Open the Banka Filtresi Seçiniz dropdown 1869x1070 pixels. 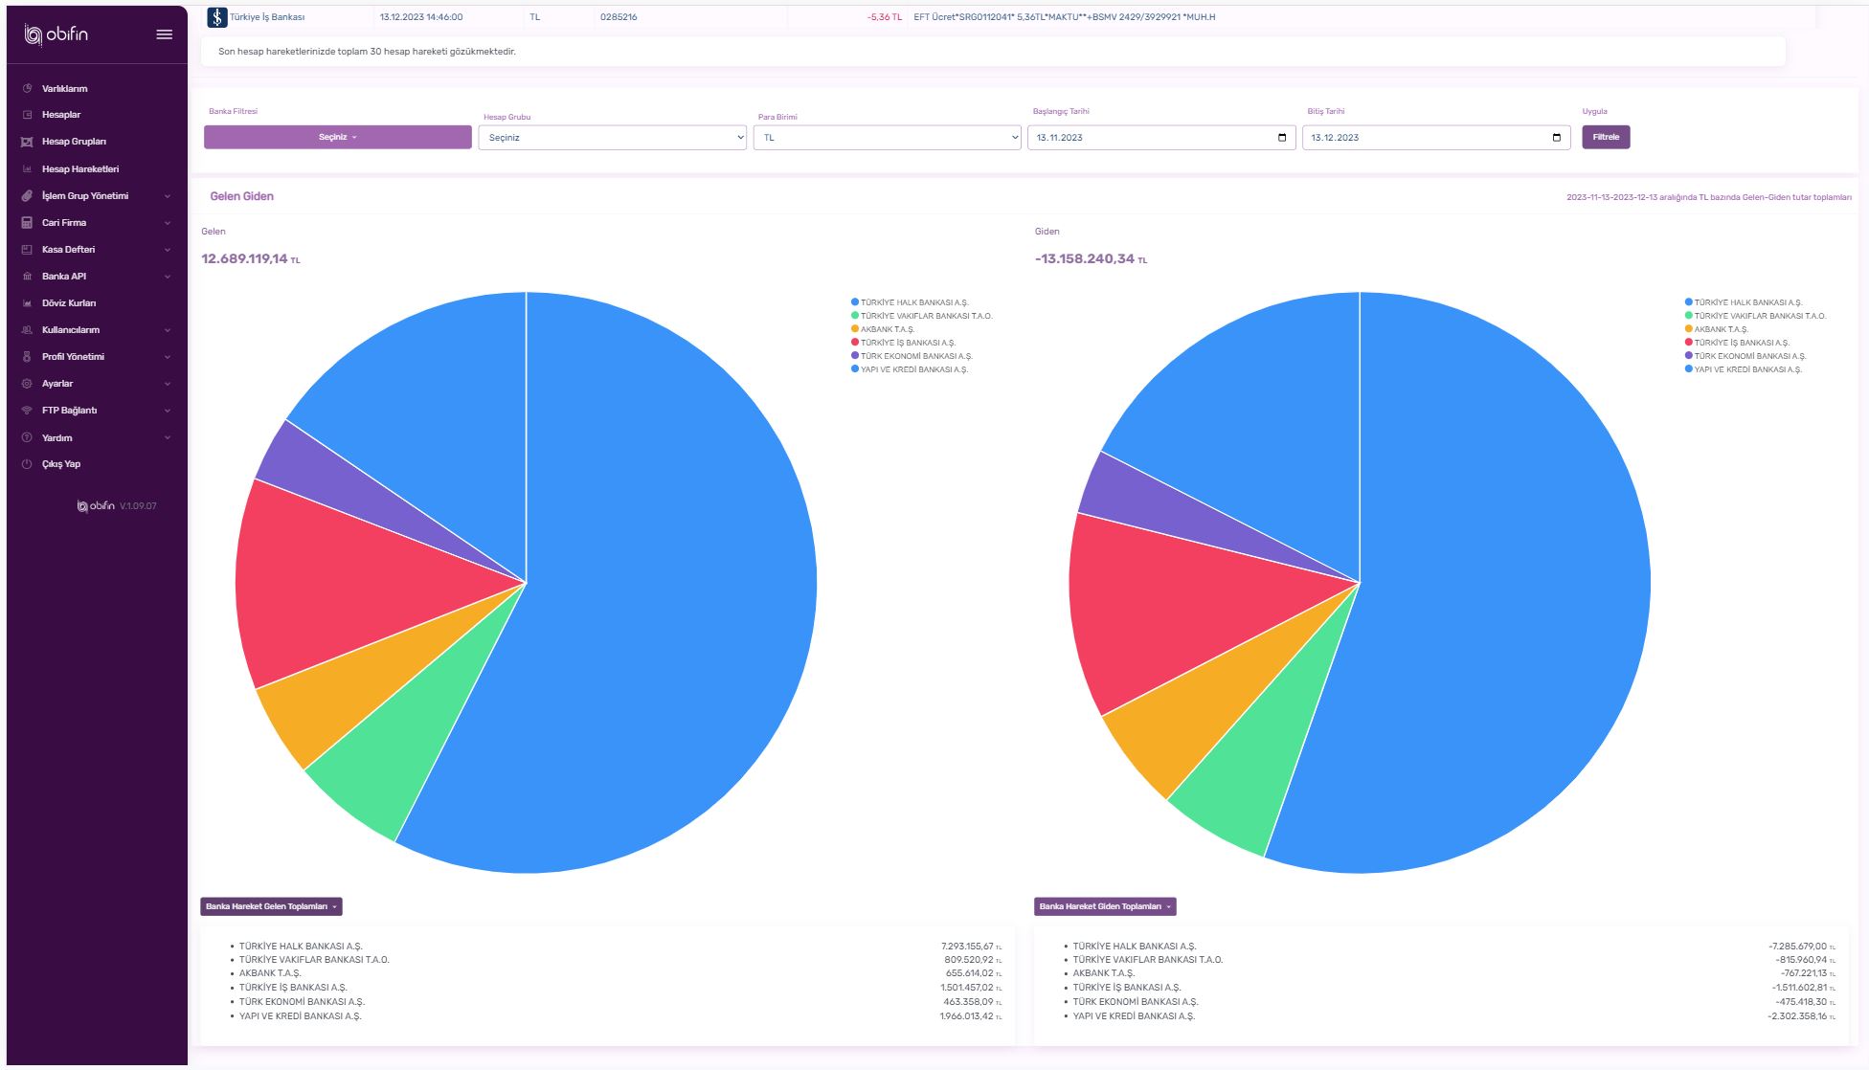[x=338, y=137]
